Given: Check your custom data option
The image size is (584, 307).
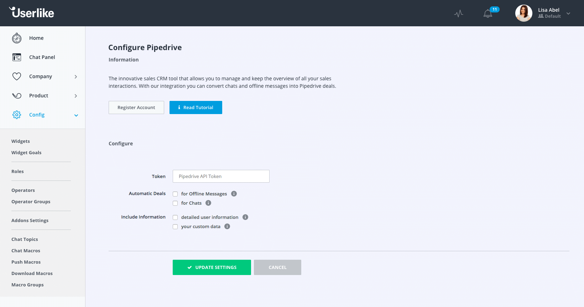Looking at the screenshot, I should [175, 227].
